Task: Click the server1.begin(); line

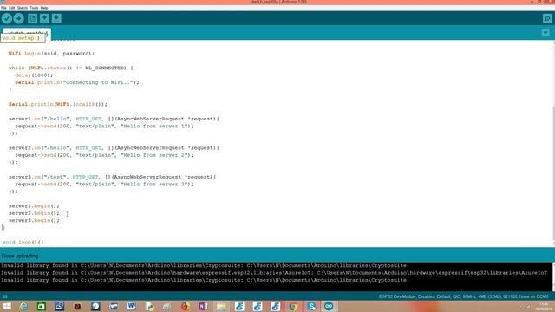Action: (x=34, y=206)
